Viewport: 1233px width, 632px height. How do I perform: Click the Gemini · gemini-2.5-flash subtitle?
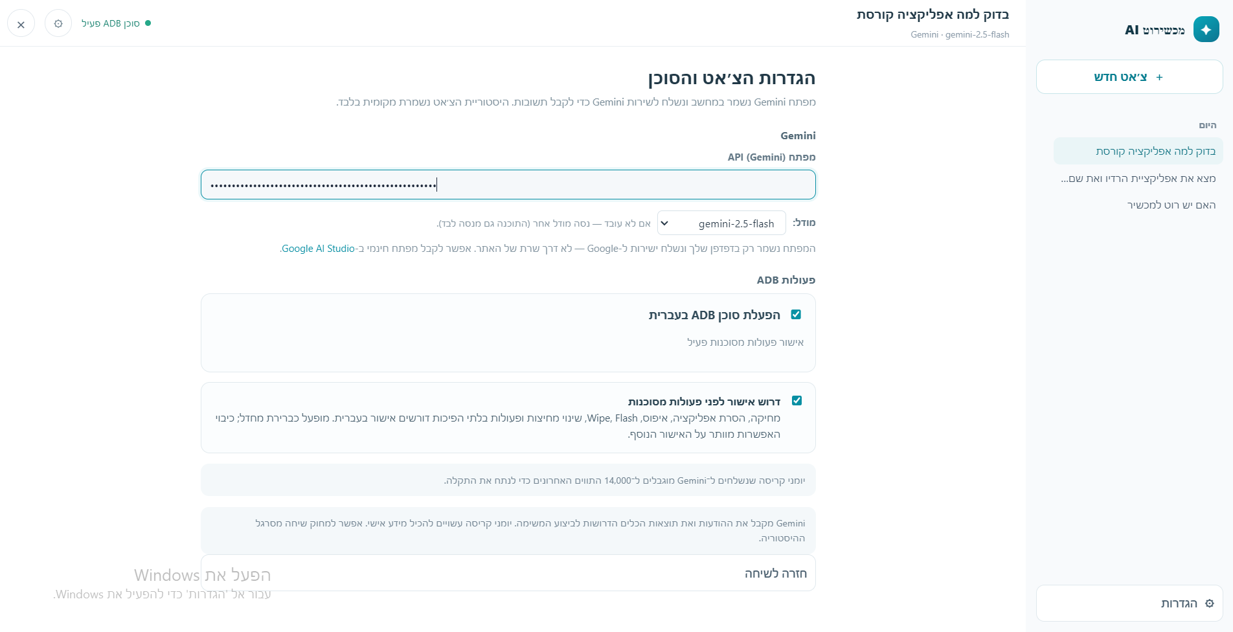click(960, 34)
